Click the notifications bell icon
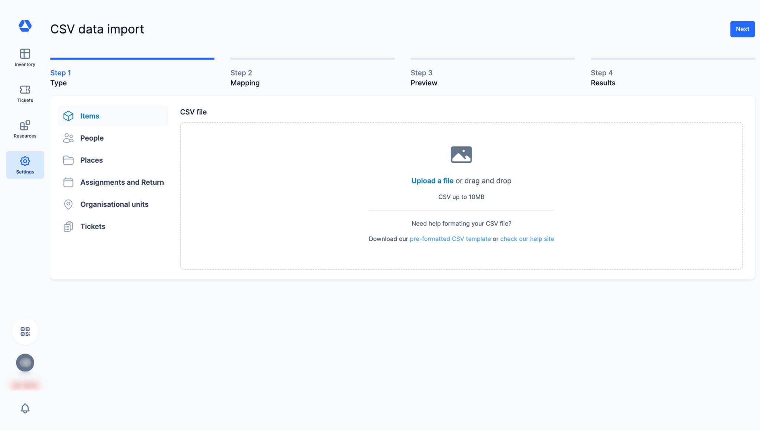 point(25,408)
